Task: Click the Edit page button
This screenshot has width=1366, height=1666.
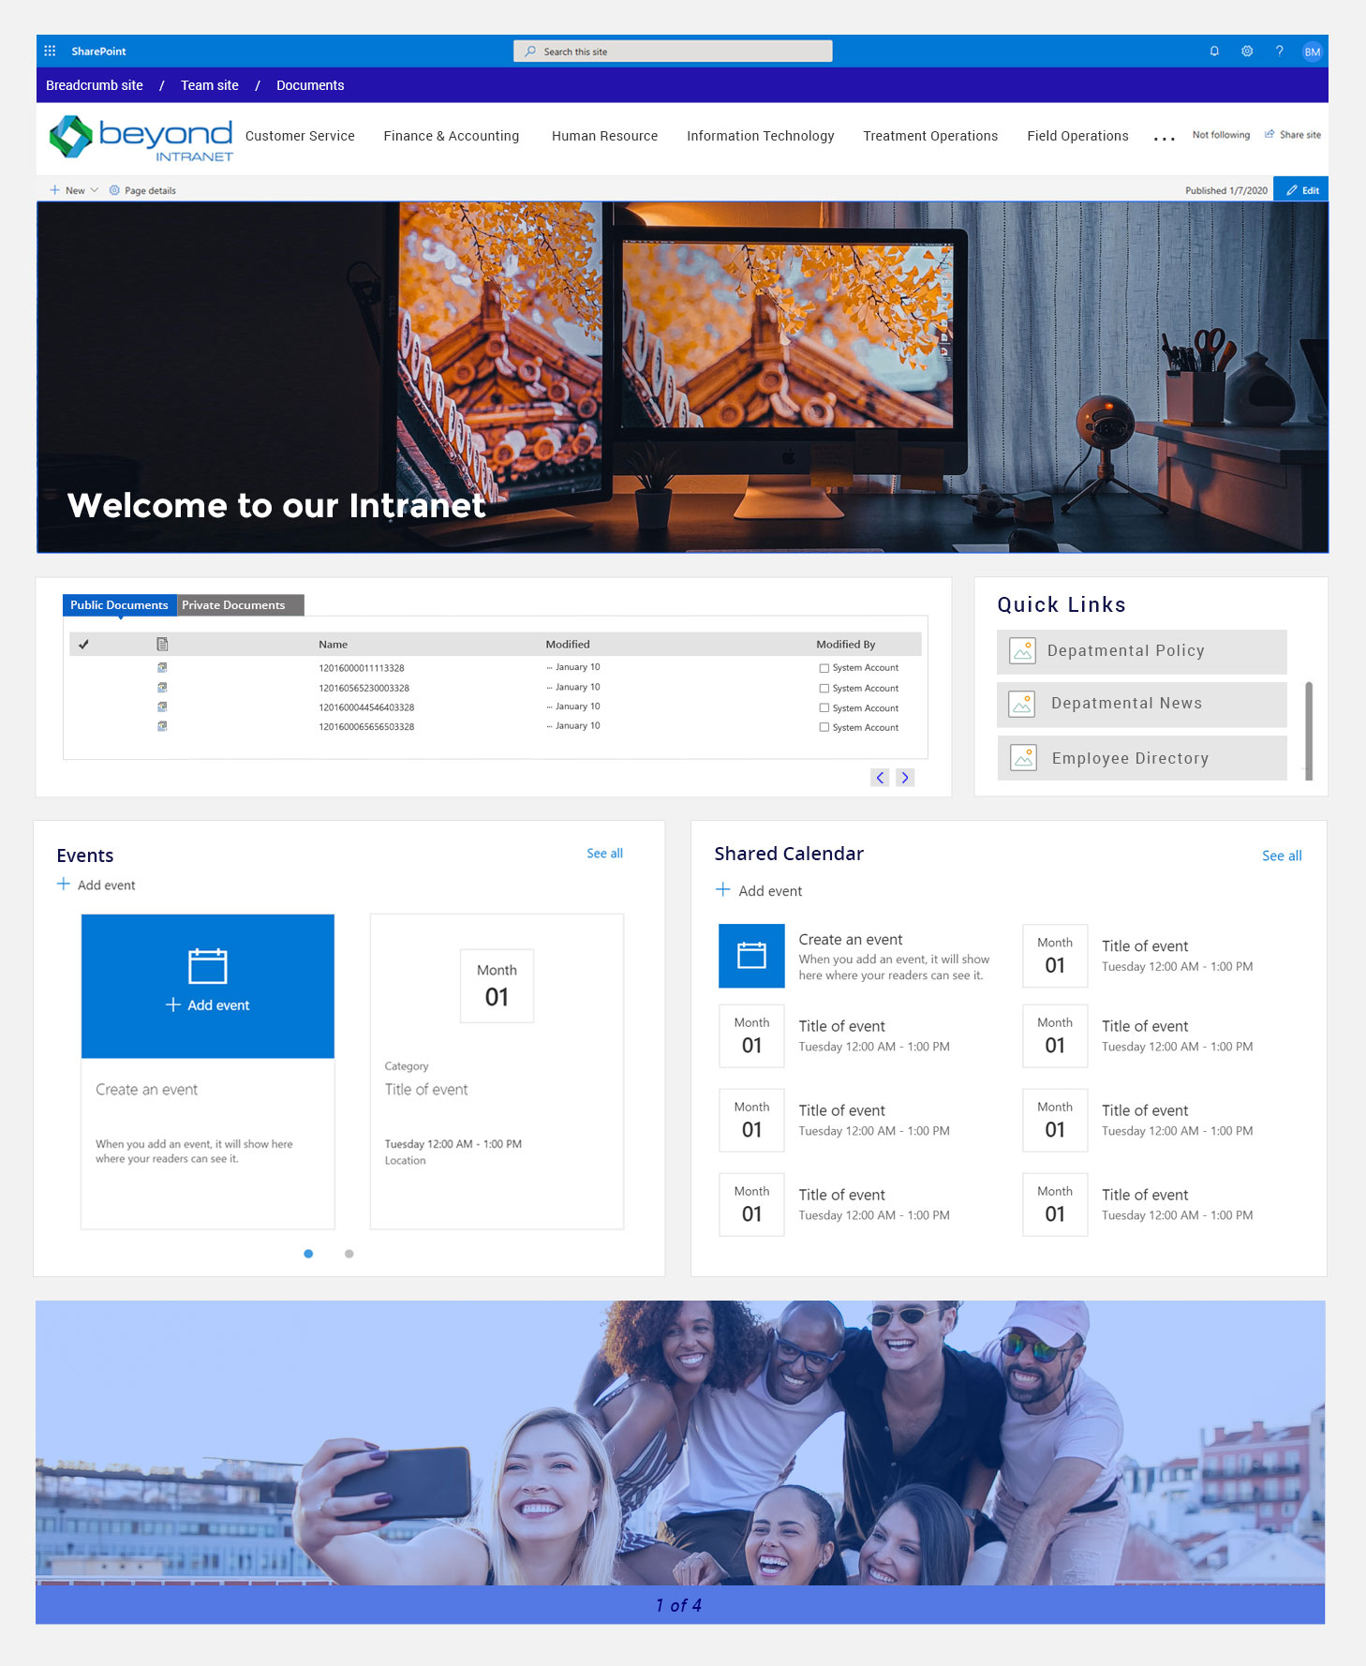Action: point(1300,190)
